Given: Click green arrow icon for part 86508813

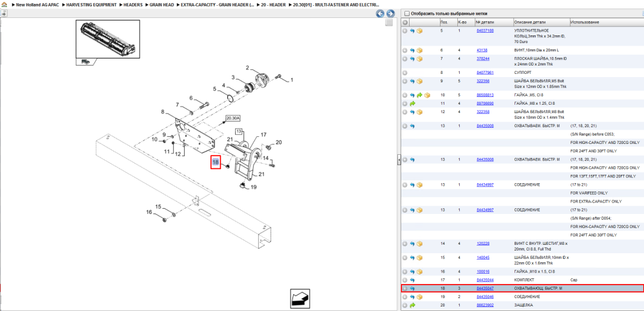Looking at the screenshot, I should point(419,95).
